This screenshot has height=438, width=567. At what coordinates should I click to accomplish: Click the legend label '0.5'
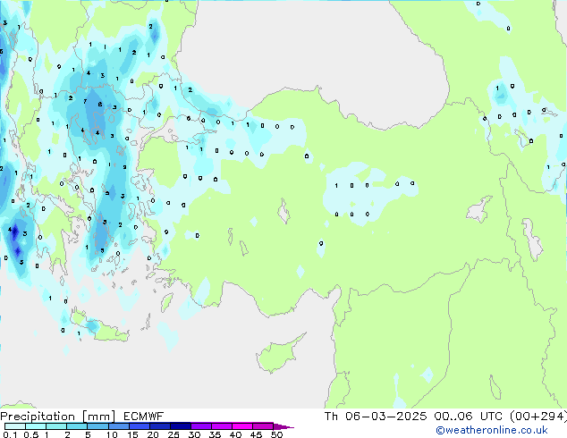(30, 434)
